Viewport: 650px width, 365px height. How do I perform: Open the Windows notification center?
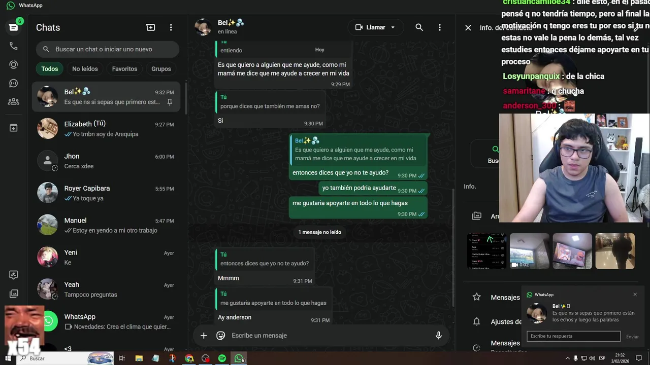pyautogui.click(x=639, y=358)
